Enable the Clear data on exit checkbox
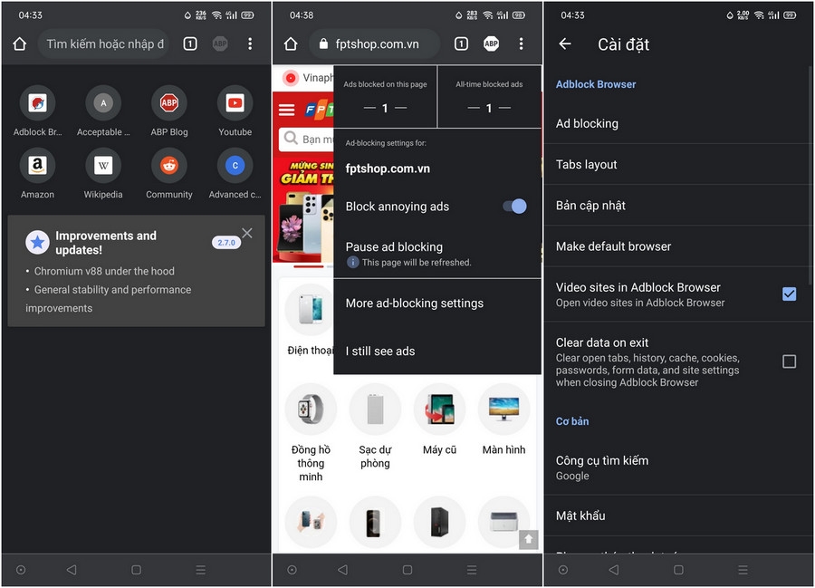 click(x=790, y=361)
